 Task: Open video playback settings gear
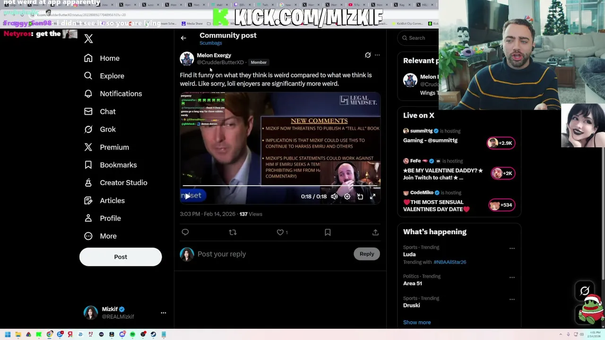pyautogui.click(x=347, y=196)
